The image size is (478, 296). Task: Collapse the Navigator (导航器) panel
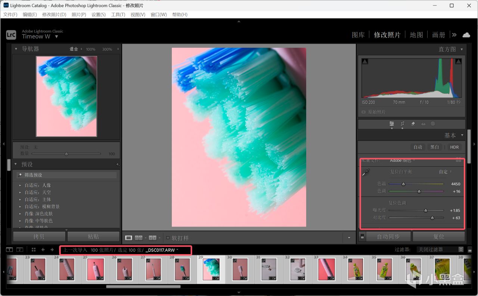coord(16,49)
